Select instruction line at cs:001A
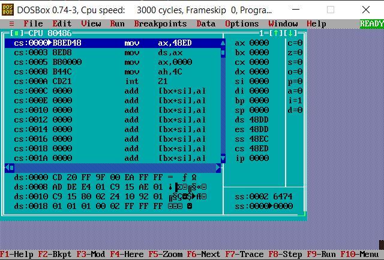This screenshot has height=260, width=384. point(113,158)
